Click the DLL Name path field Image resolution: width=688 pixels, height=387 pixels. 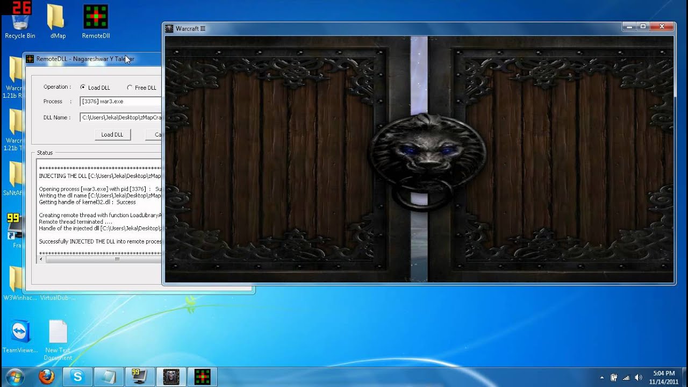120,117
